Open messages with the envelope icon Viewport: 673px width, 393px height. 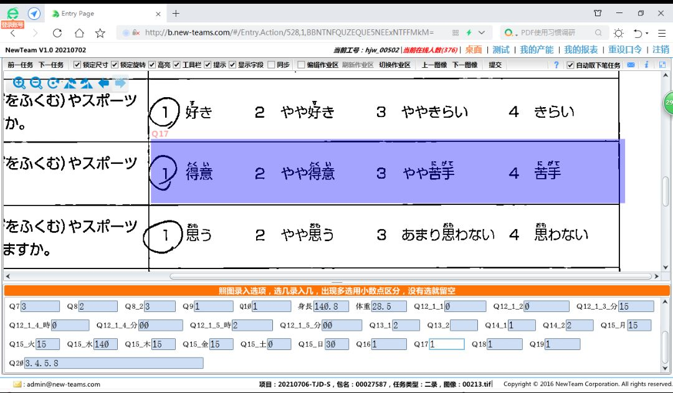pyautogui.click(x=631, y=65)
